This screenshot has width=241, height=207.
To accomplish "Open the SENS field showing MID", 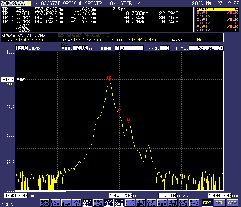I will pyautogui.click(x=129, y=48).
